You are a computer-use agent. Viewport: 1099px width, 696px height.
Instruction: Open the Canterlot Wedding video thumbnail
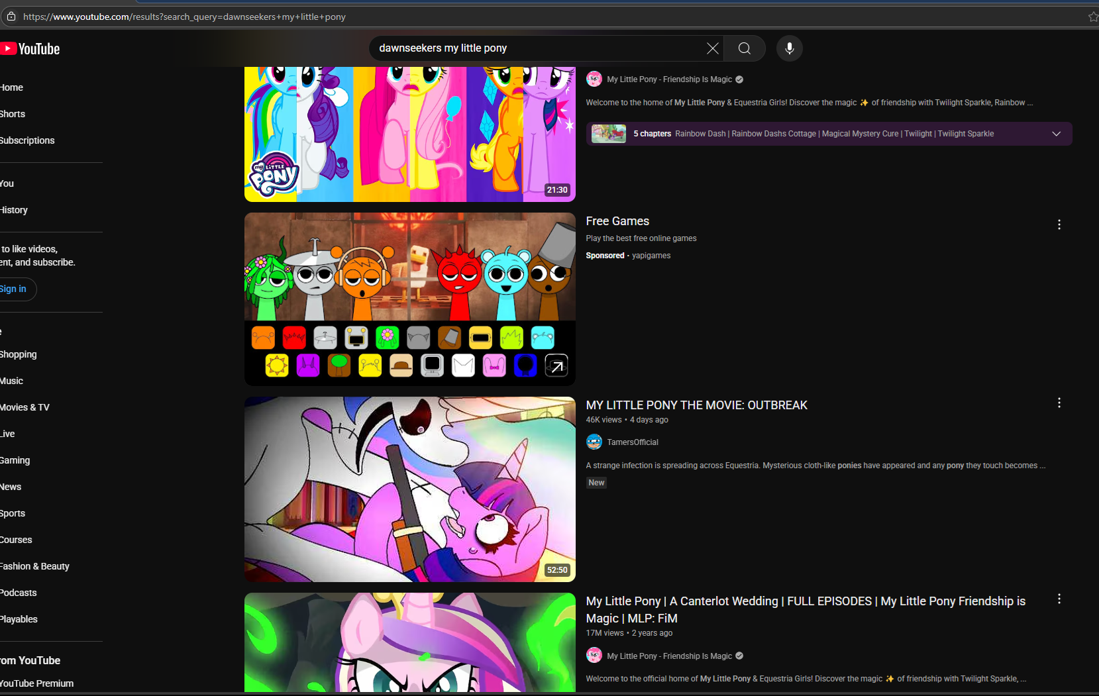tap(410, 642)
